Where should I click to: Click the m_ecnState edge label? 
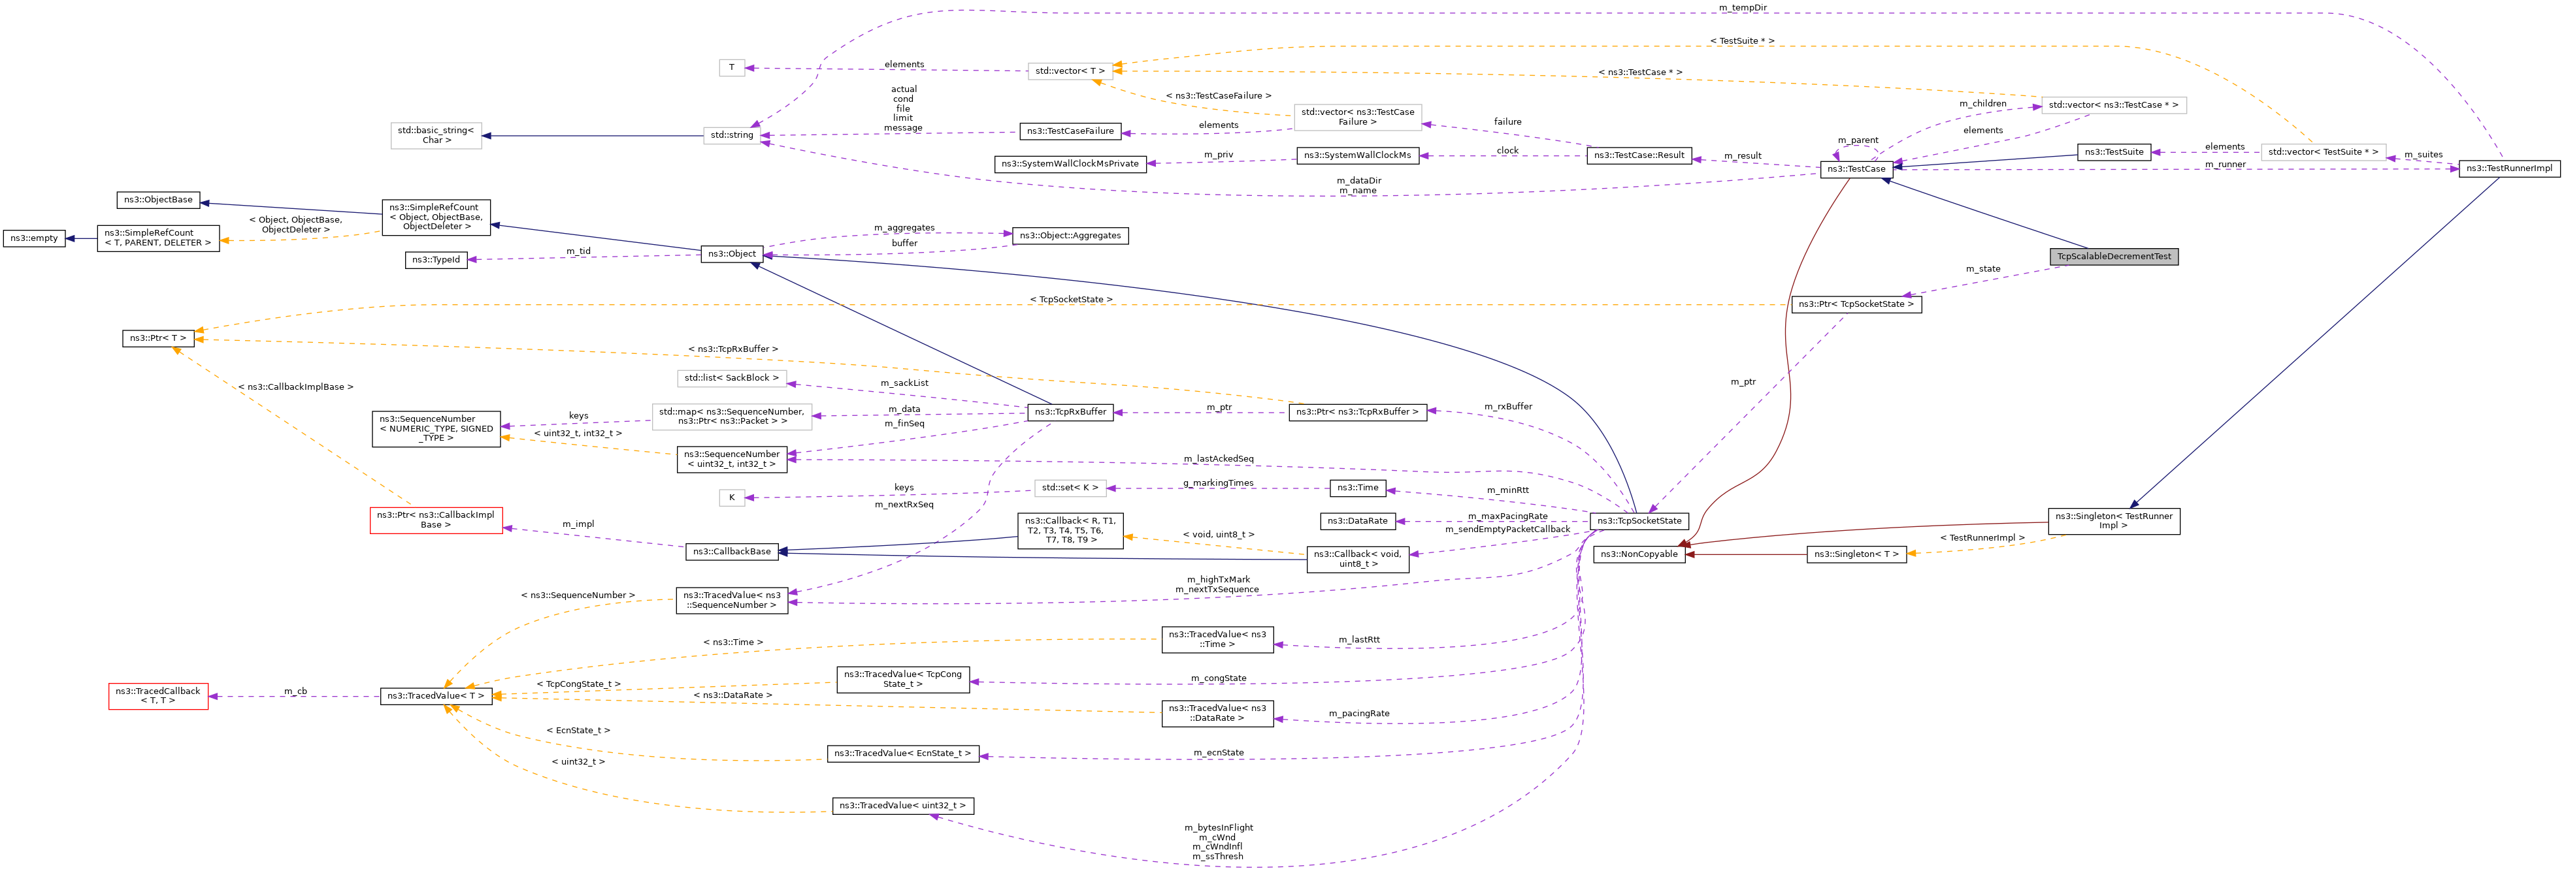(1219, 753)
